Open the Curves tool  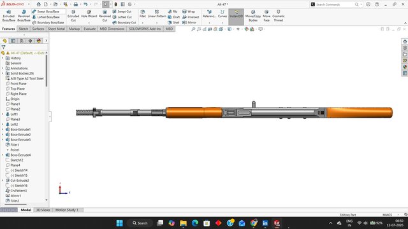tap(222, 14)
